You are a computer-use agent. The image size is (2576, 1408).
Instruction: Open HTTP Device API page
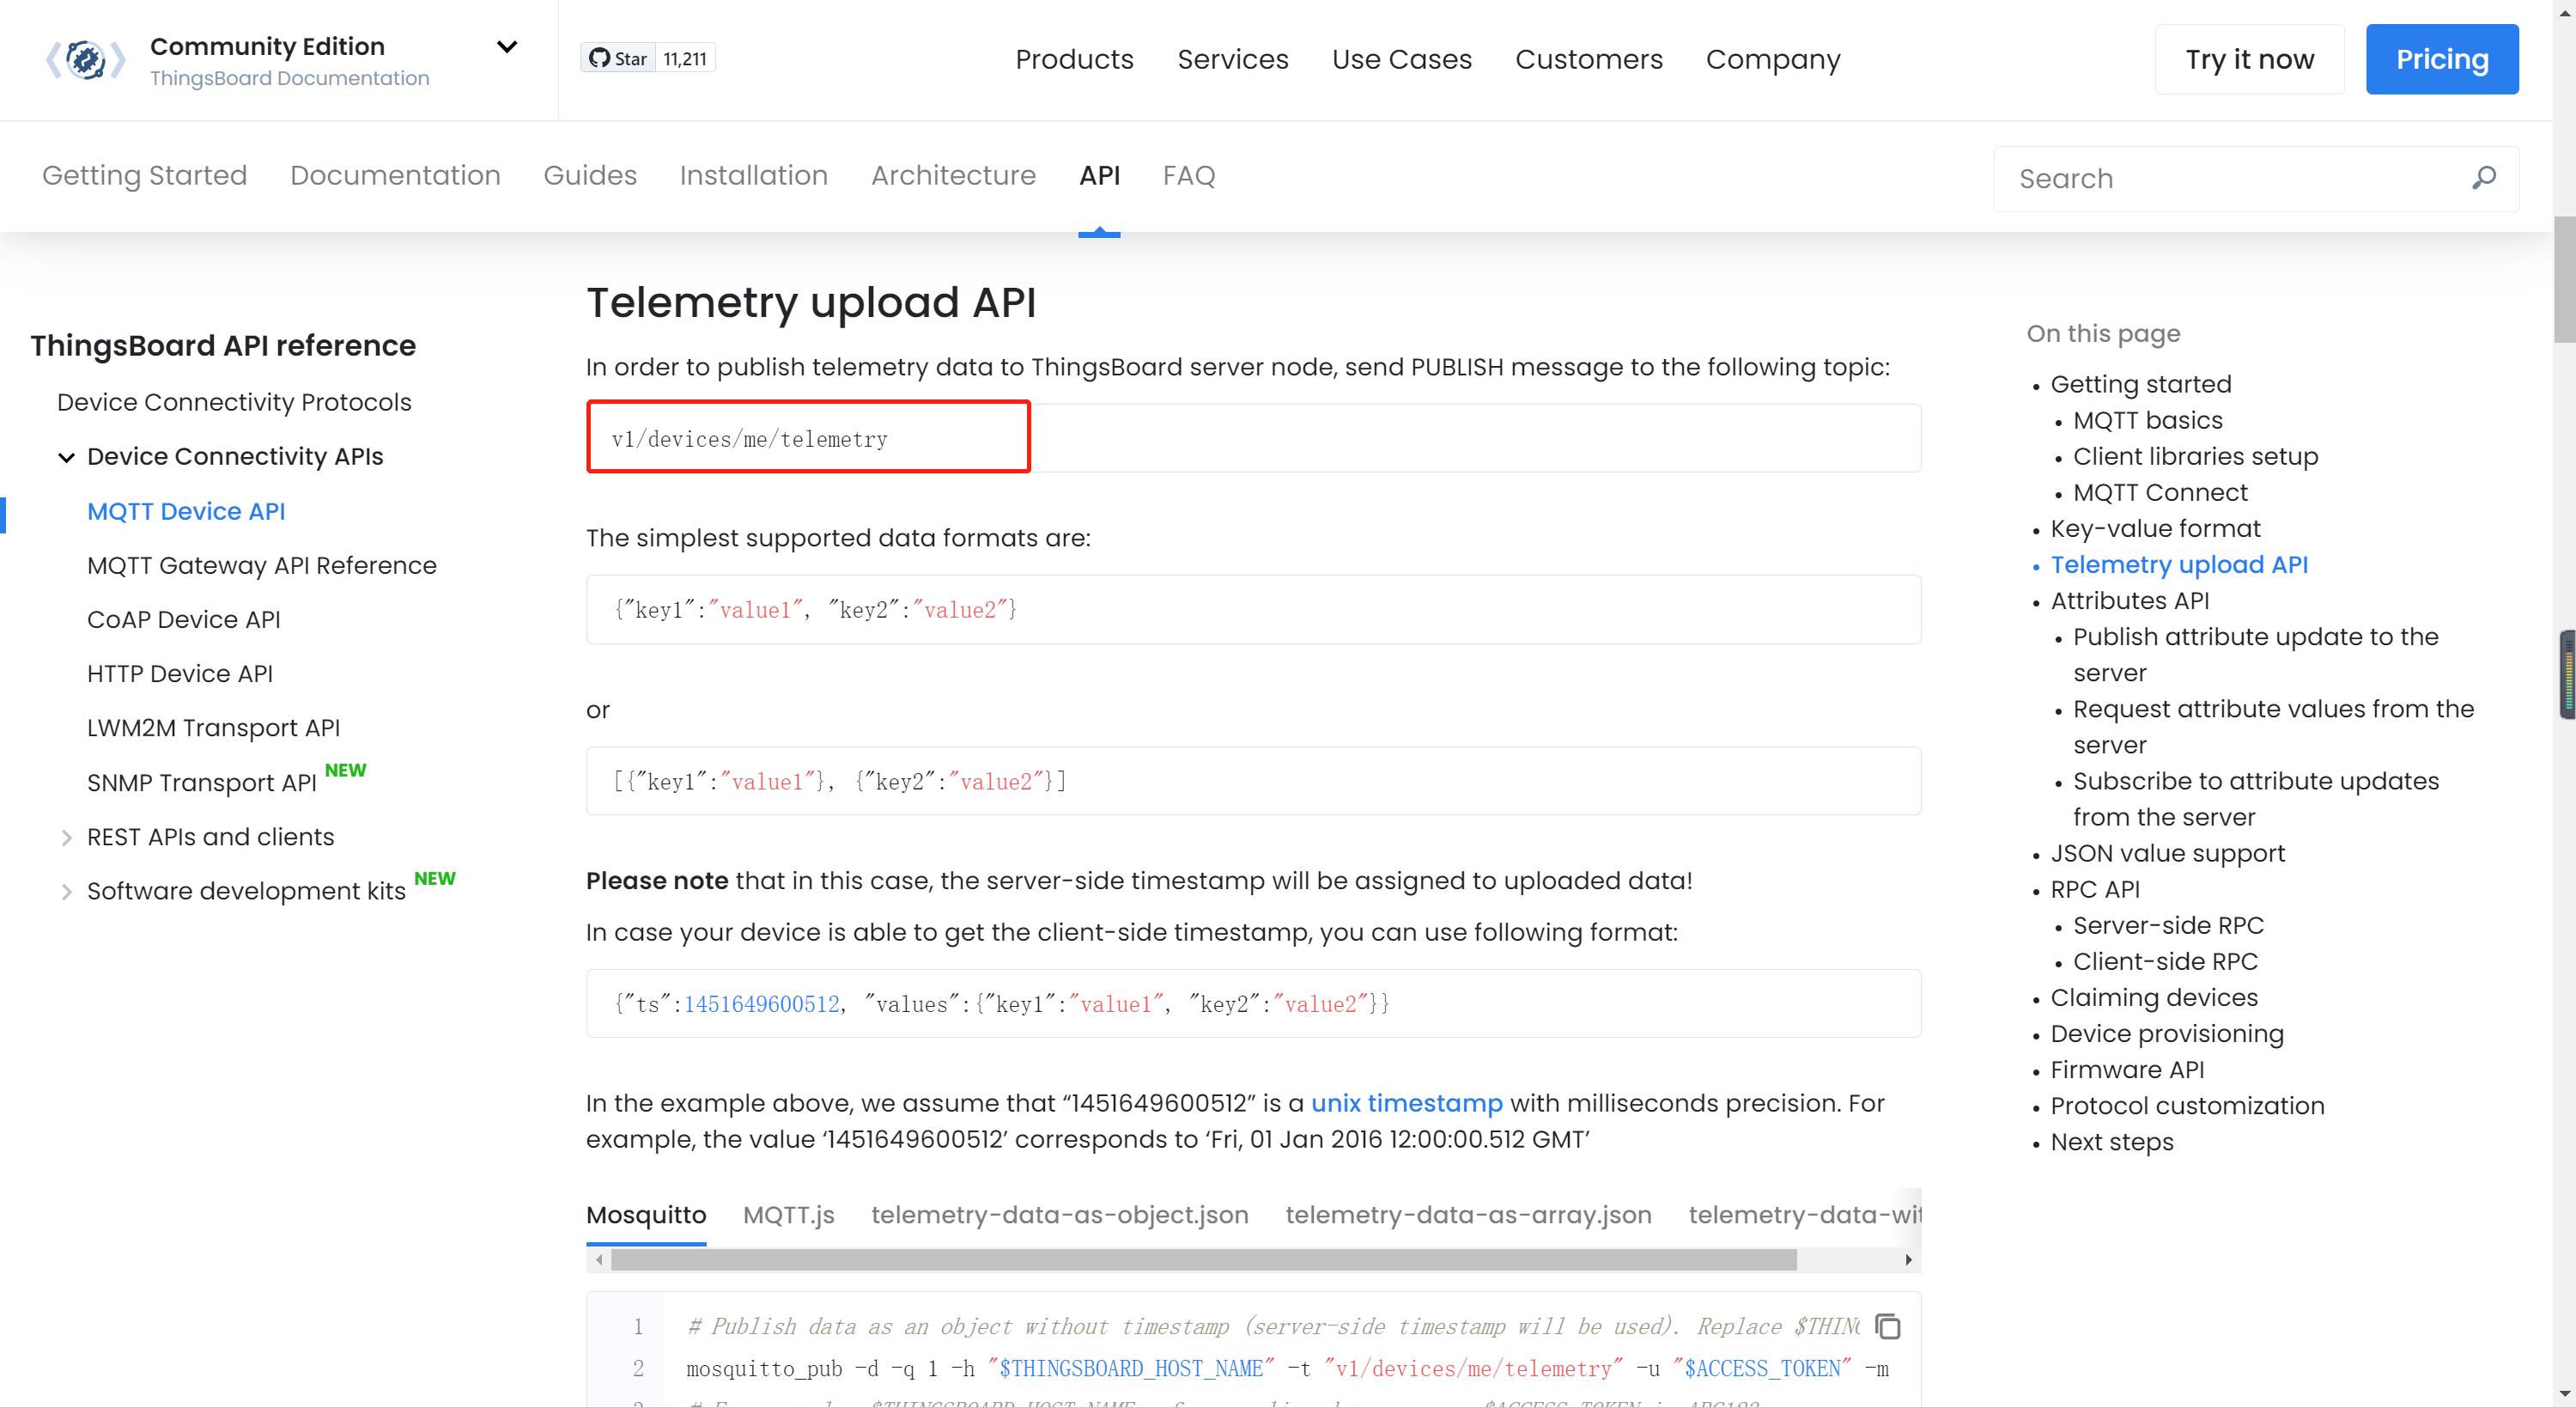click(180, 674)
